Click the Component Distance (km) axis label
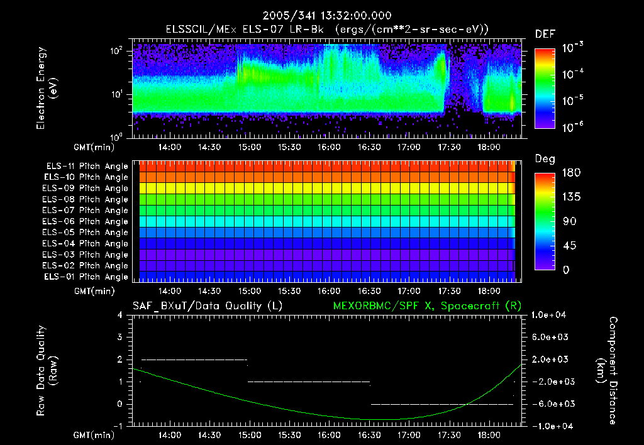 tap(607, 371)
